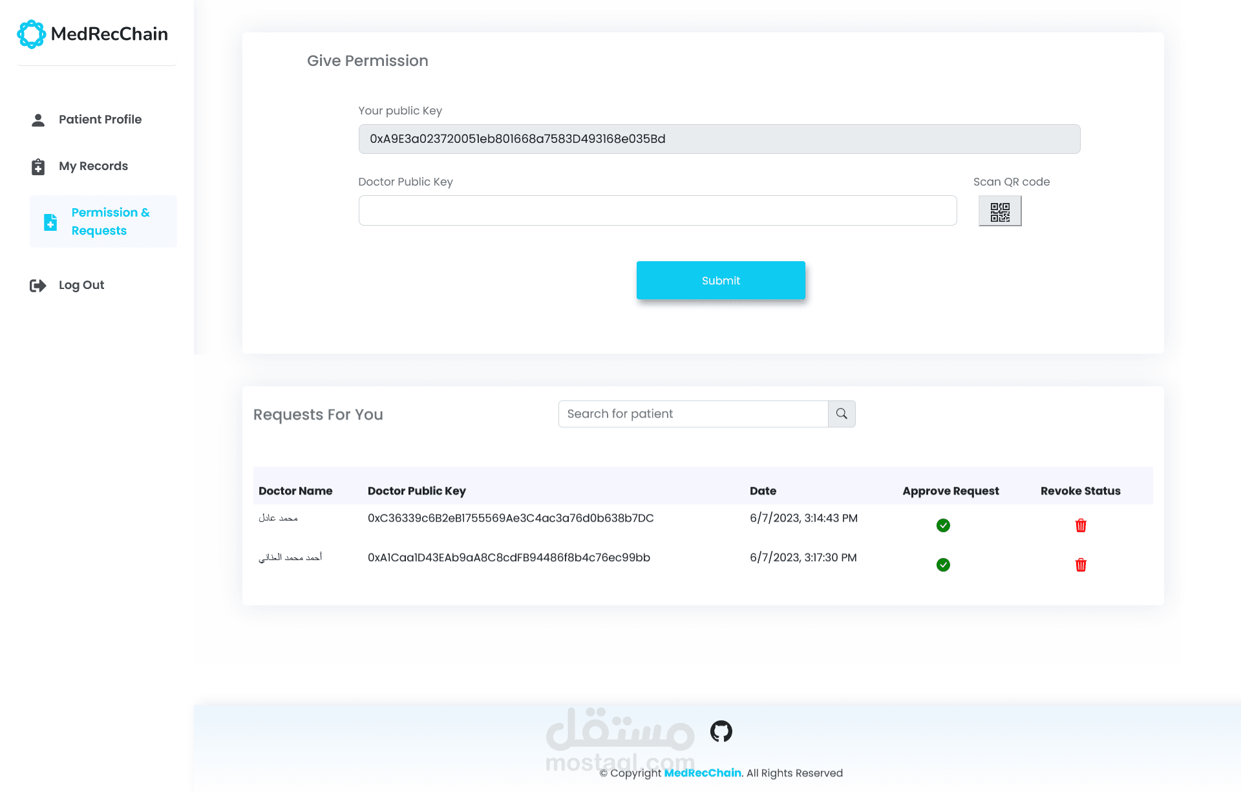Go to My Records page
This screenshot has height=792, width=1241.
click(93, 166)
